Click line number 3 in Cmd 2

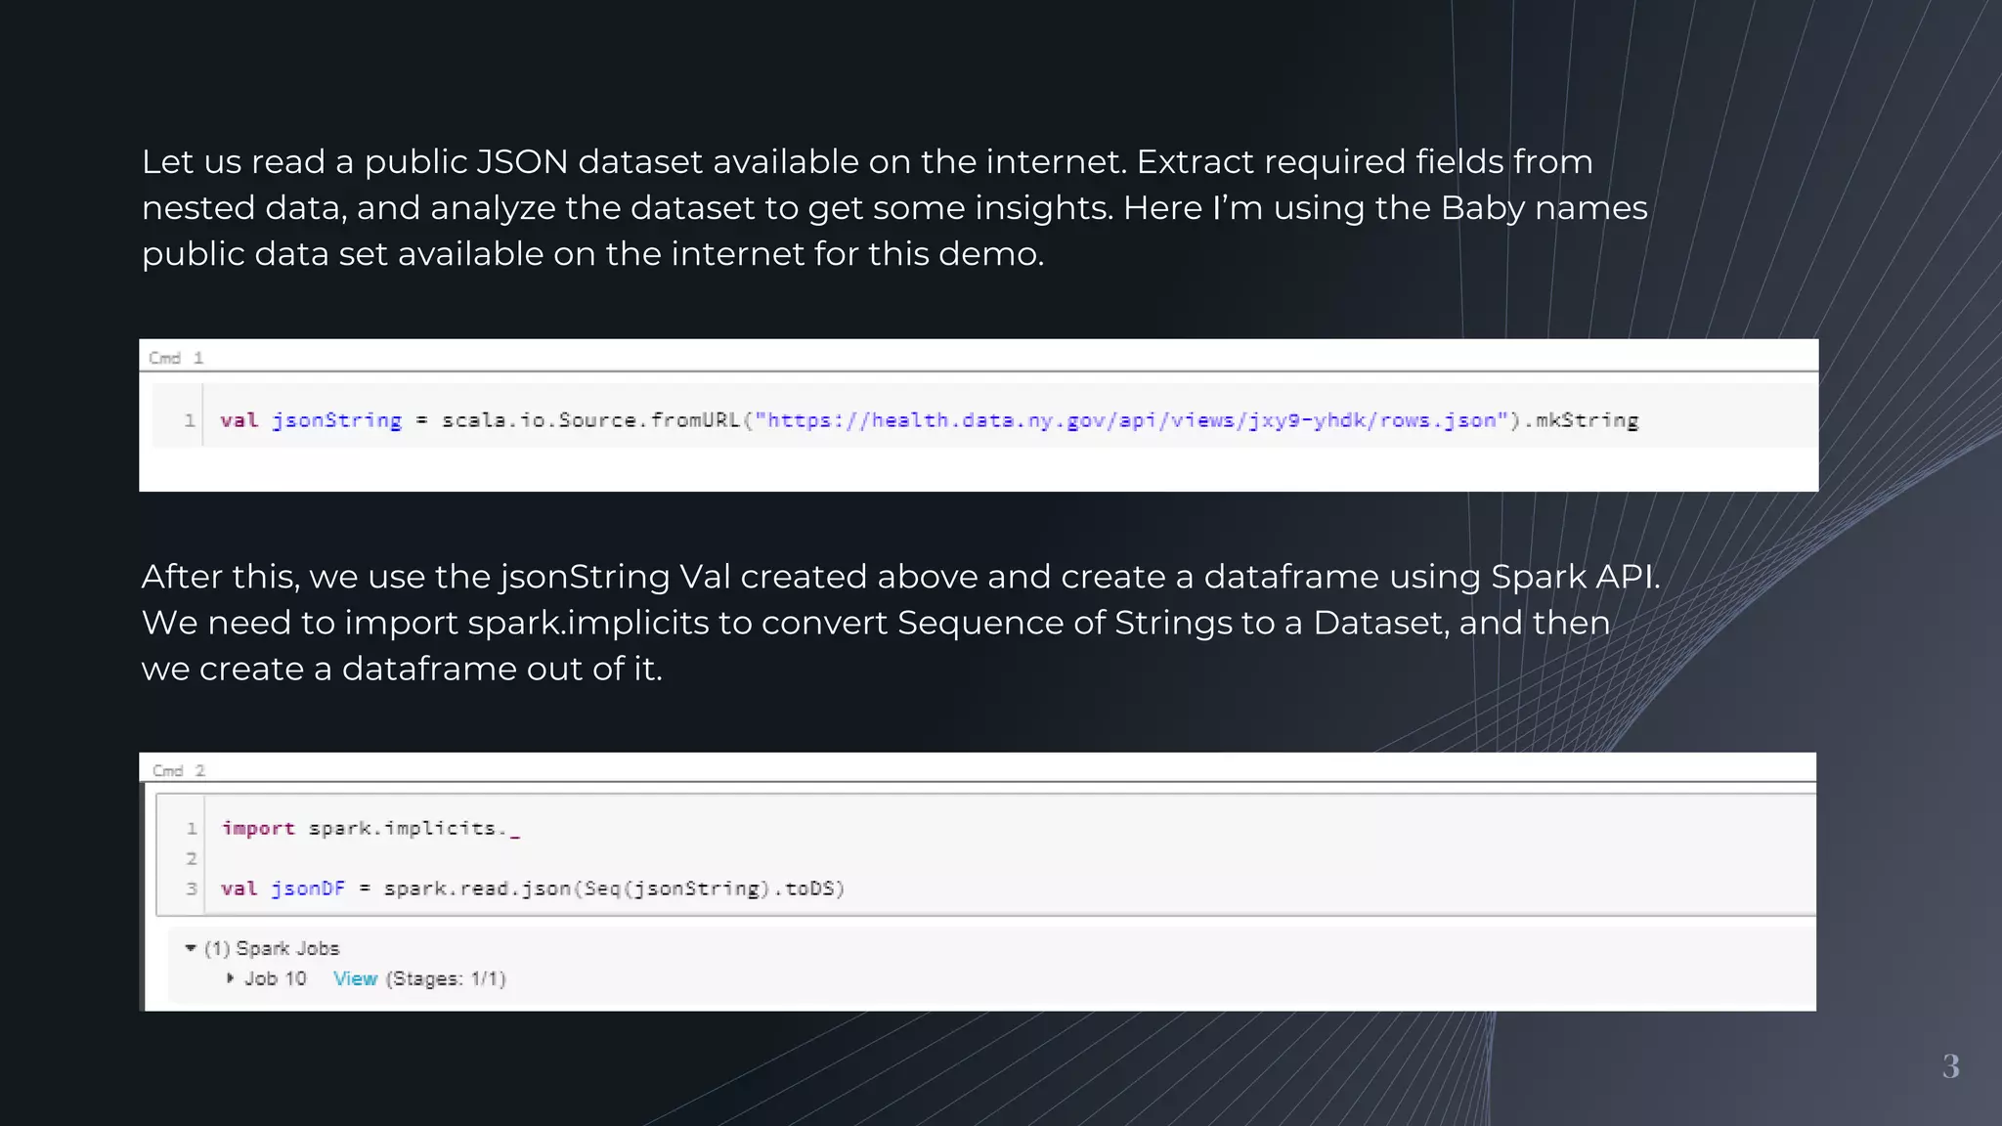pyautogui.click(x=192, y=888)
